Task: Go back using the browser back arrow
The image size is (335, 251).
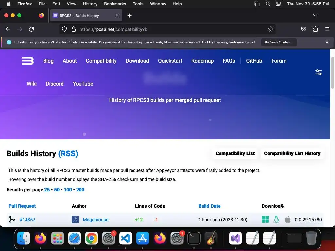Action: pyautogui.click(x=8, y=29)
